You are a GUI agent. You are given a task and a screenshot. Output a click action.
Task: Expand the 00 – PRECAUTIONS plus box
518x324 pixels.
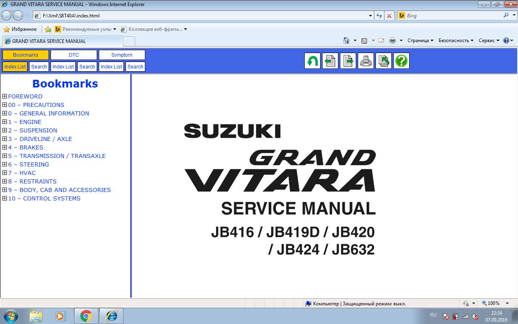point(5,105)
